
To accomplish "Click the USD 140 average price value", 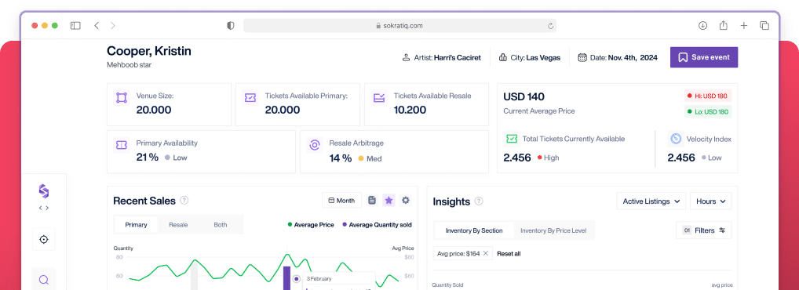I will coord(524,96).
